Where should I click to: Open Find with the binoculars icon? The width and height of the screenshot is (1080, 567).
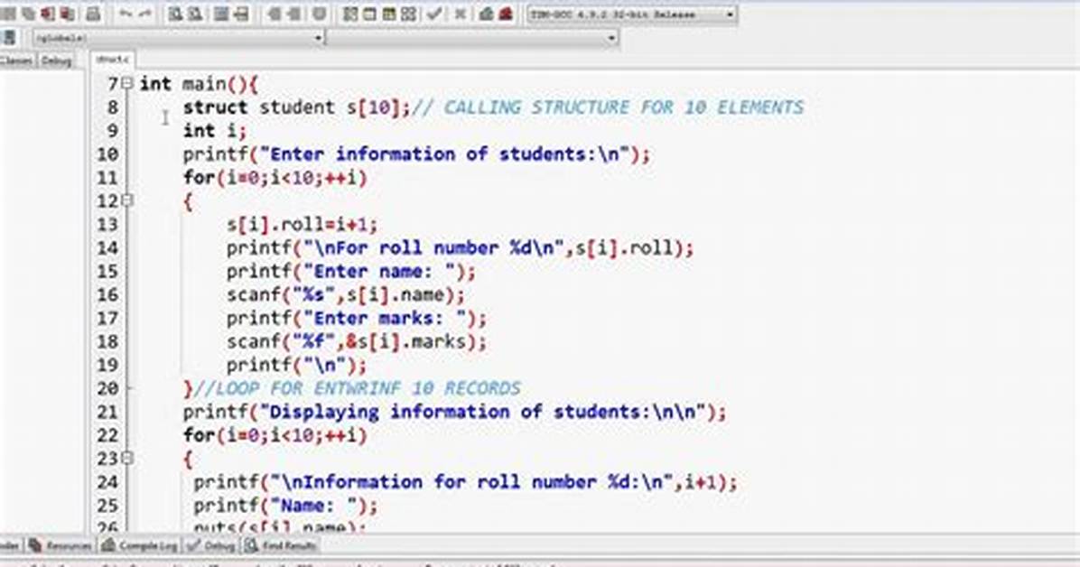(x=175, y=14)
